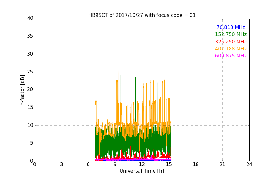This screenshot has height=184, width=277.
Task: Select the 70.813 MHz legend label
Action: [231, 27]
